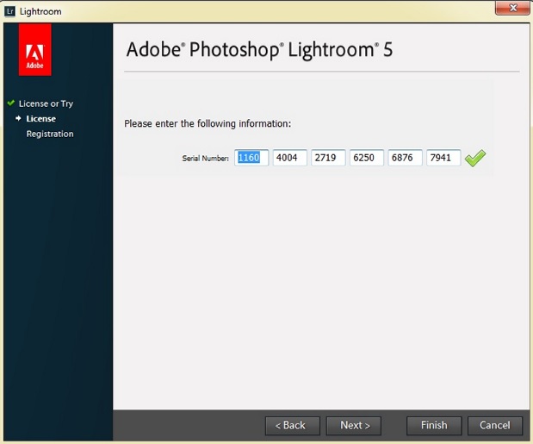Click serial field containing 2719

(328, 158)
